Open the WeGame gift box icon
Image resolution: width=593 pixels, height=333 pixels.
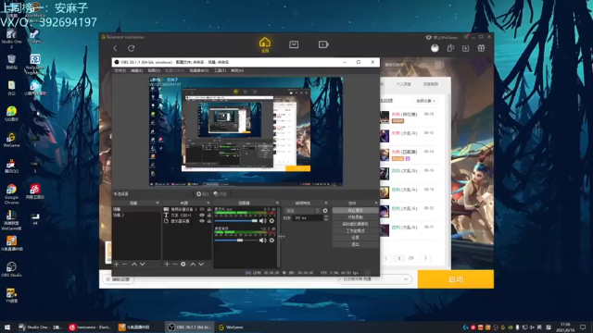click(481, 48)
